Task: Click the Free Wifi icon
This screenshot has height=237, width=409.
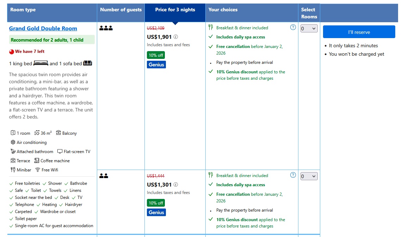Action: (x=38, y=170)
